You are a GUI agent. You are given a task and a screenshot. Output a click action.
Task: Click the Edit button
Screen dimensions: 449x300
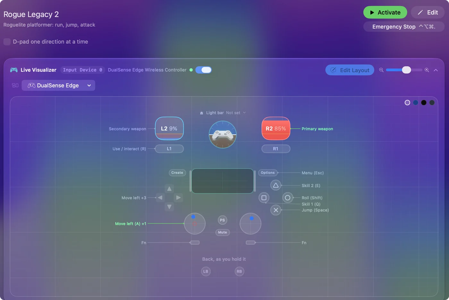[x=428, y=13]
